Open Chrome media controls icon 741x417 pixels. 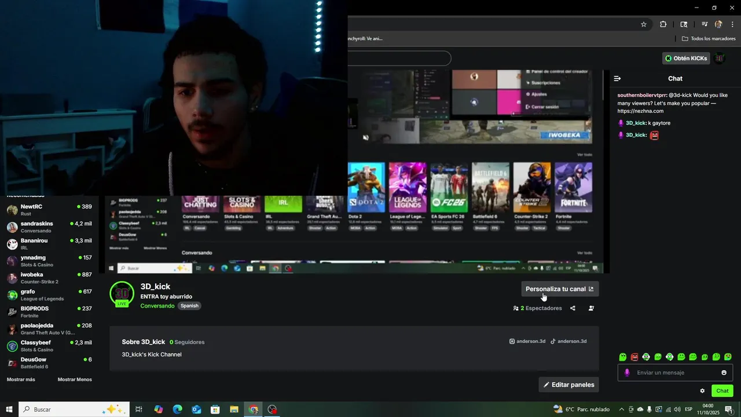point(704,24)
